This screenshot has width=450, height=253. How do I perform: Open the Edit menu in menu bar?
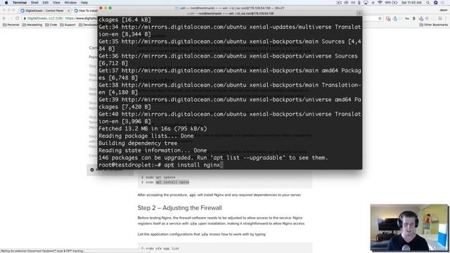(46, 3)
